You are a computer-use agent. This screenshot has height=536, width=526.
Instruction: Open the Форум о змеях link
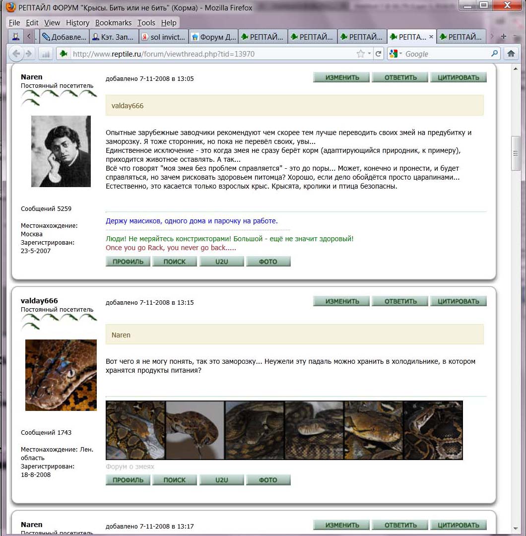click(130, 467)
